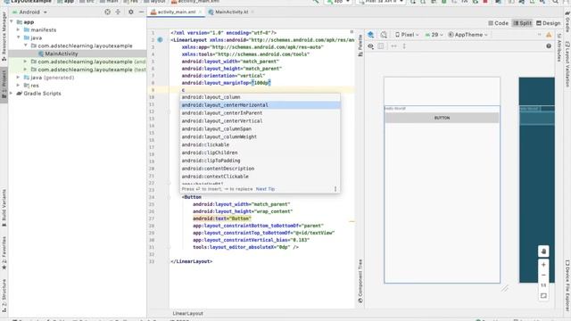Image resolution: width=571 pixels, height=321 pixels.
Task: Open the Attributes side panel
Action: pos(559,47)
